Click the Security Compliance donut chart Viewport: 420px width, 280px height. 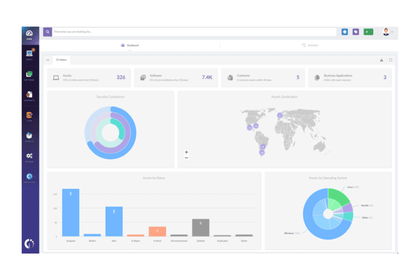[110, 133]
